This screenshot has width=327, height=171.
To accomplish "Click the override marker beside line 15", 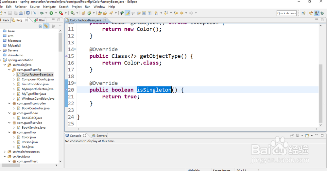I will tap(66, 56).
